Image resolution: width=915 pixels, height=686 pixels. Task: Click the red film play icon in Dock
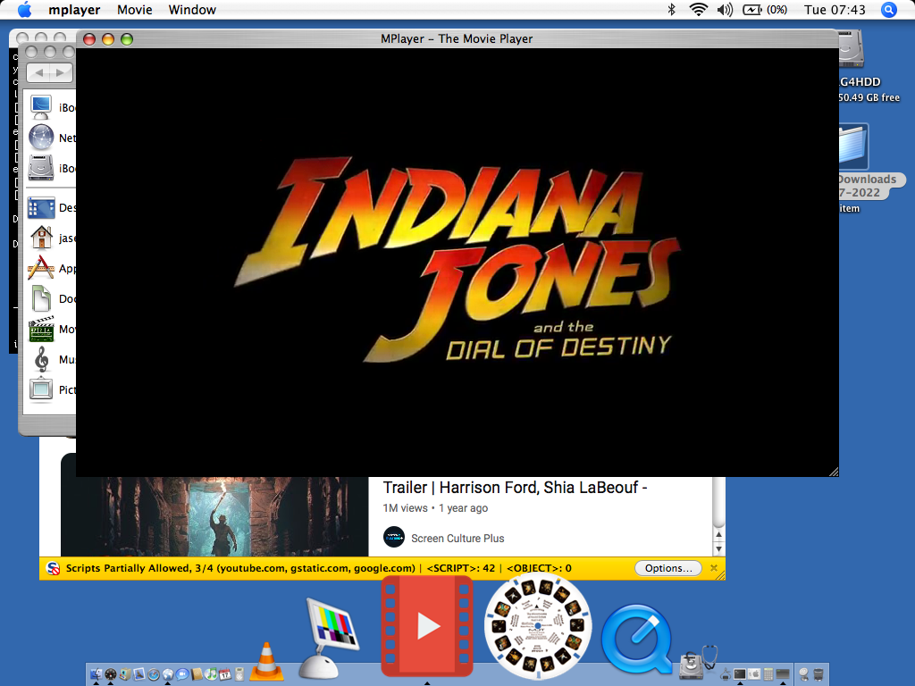(427, 626)
